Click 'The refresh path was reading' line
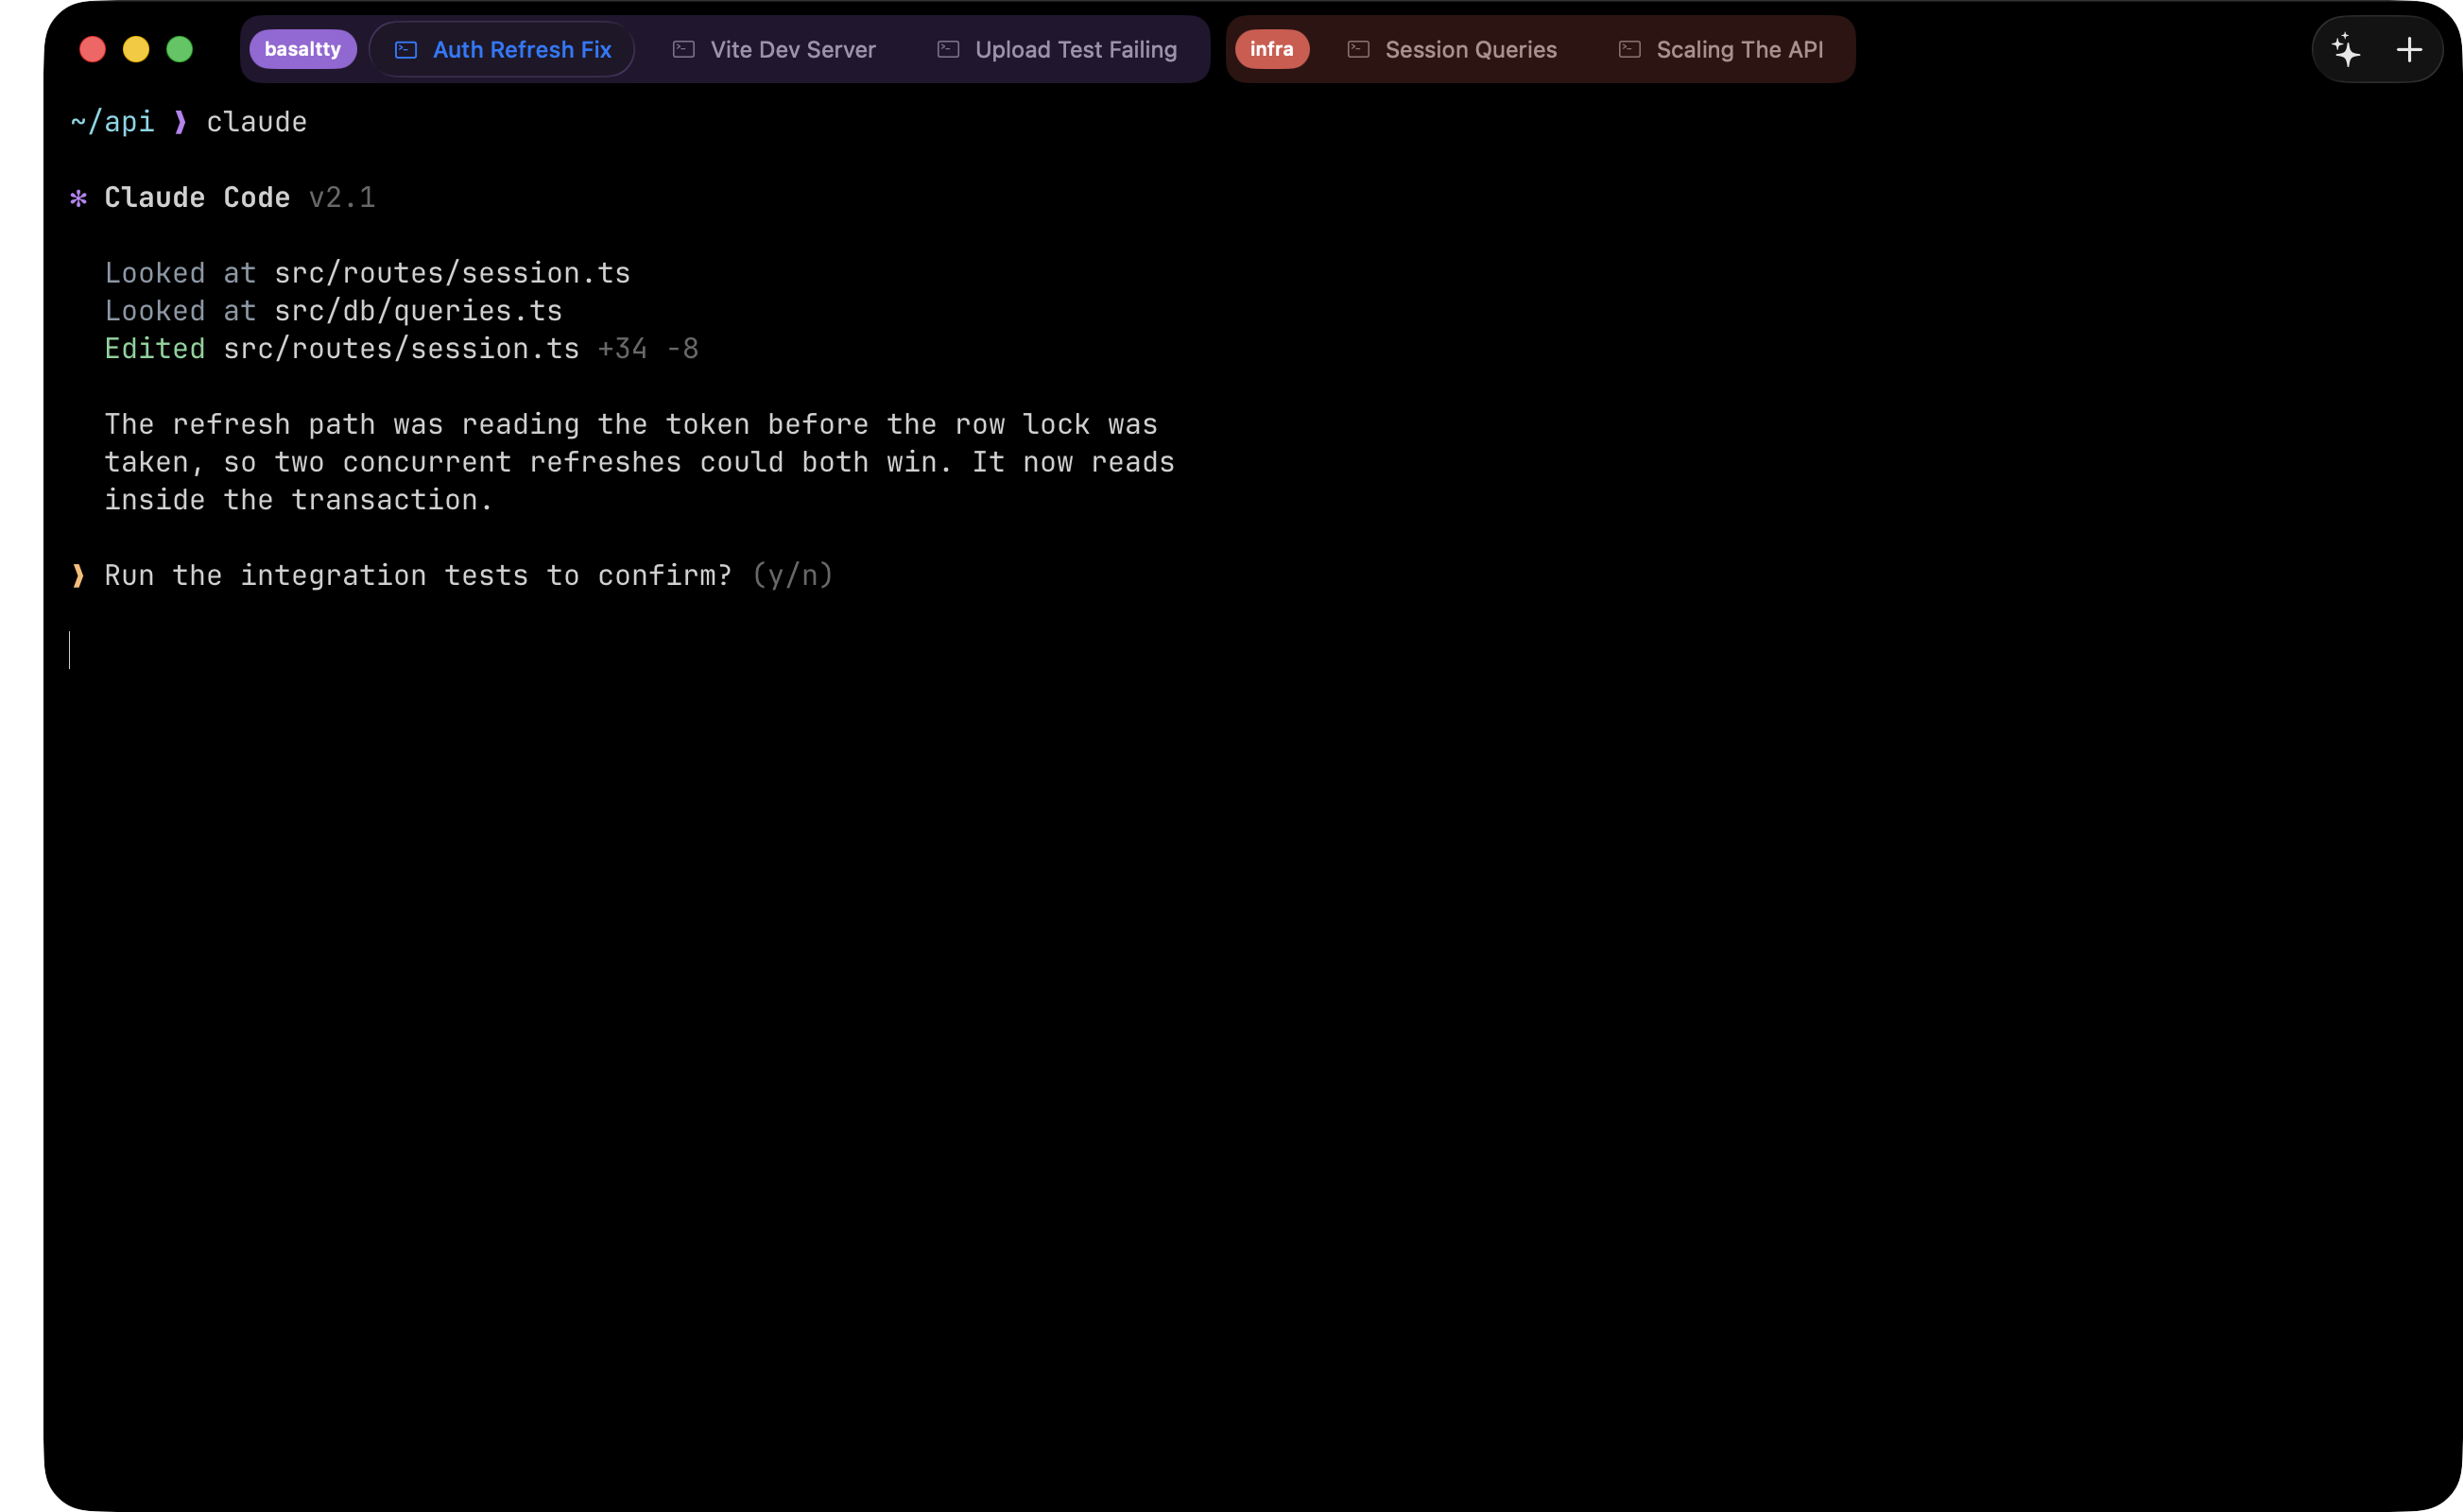Image resolution: width=2463 pixels, height=1512 pixels. coord(631,424)
